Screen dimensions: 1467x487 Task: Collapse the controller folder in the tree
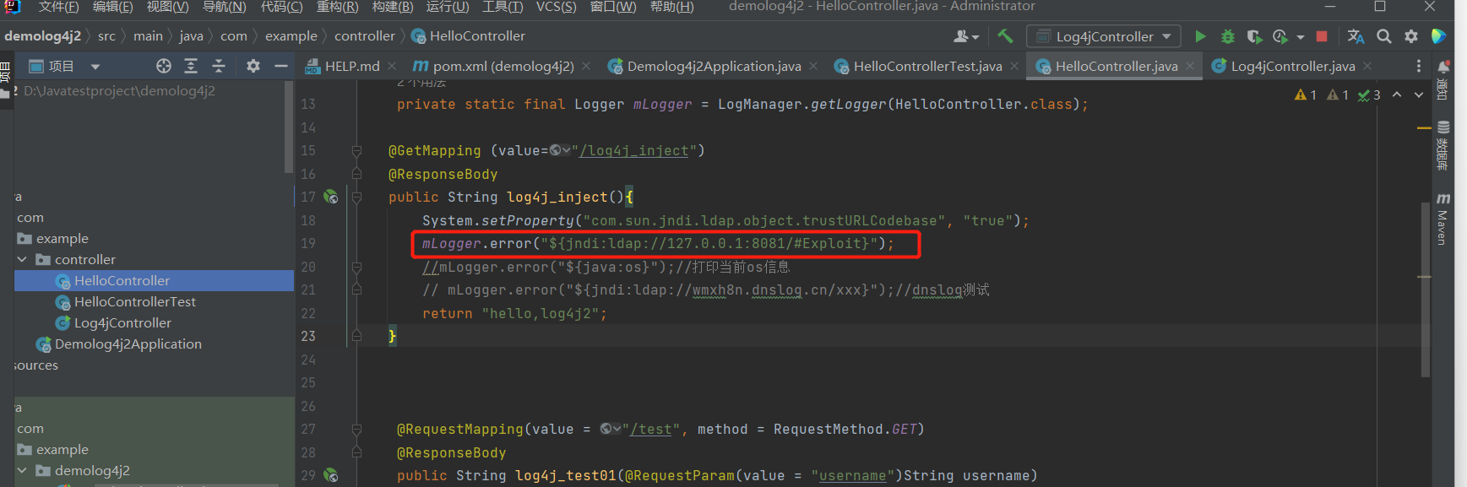tap(22, 260)
